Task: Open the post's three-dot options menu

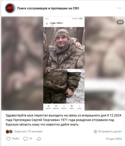Action: click(119, 8)
